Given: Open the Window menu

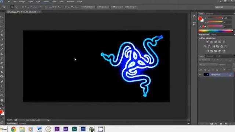Looking at the screenshot, I should click(x=70, y=1).
